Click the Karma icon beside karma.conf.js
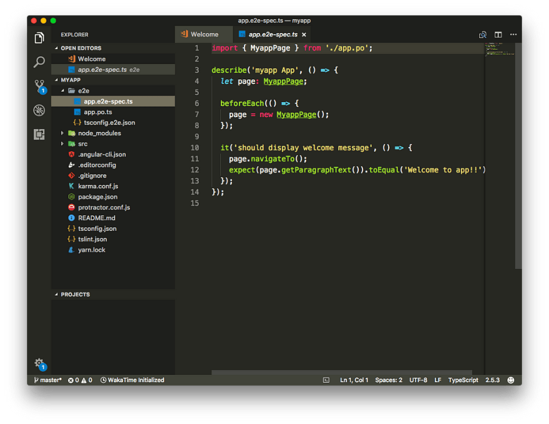Screen dimensions: 549x424 click(71, 186)
